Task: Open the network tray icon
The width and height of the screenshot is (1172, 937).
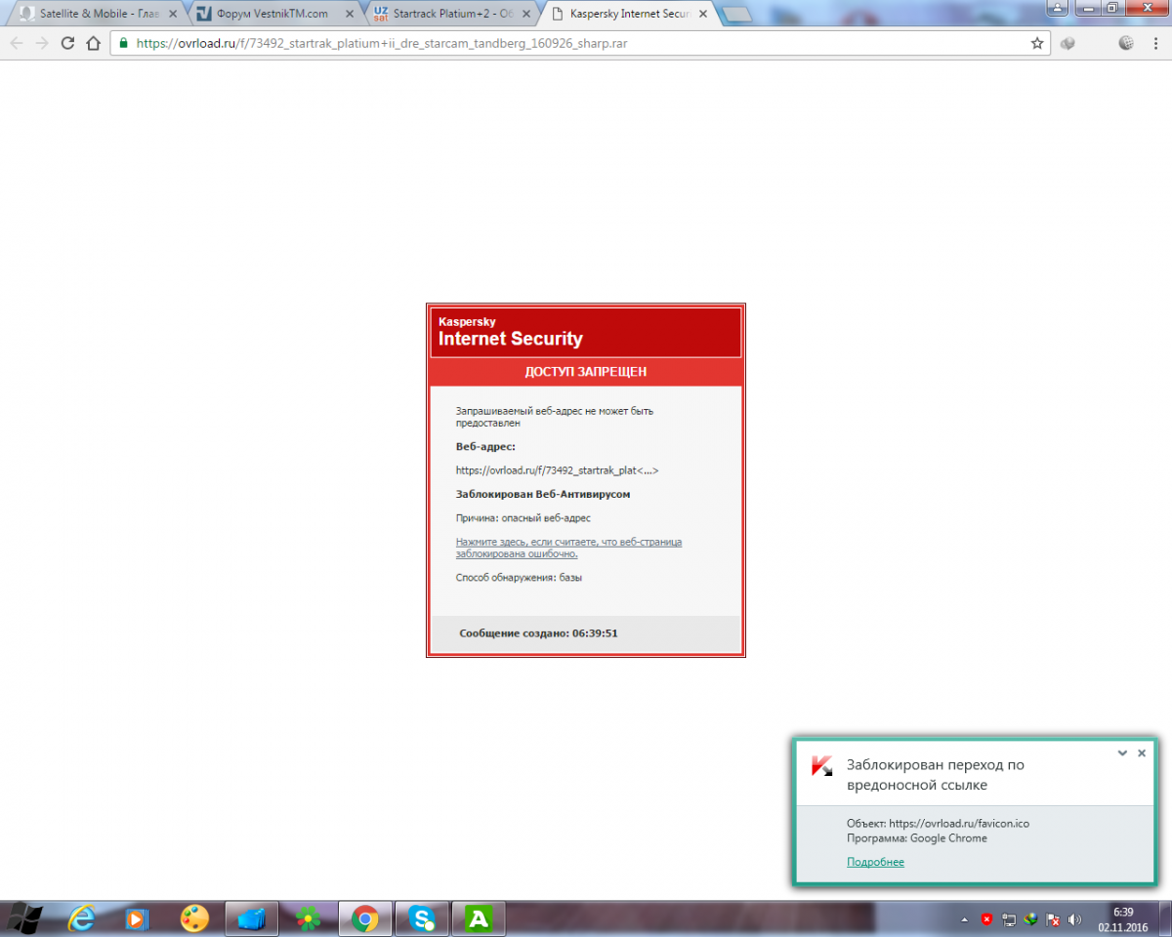Action: 1009,919
